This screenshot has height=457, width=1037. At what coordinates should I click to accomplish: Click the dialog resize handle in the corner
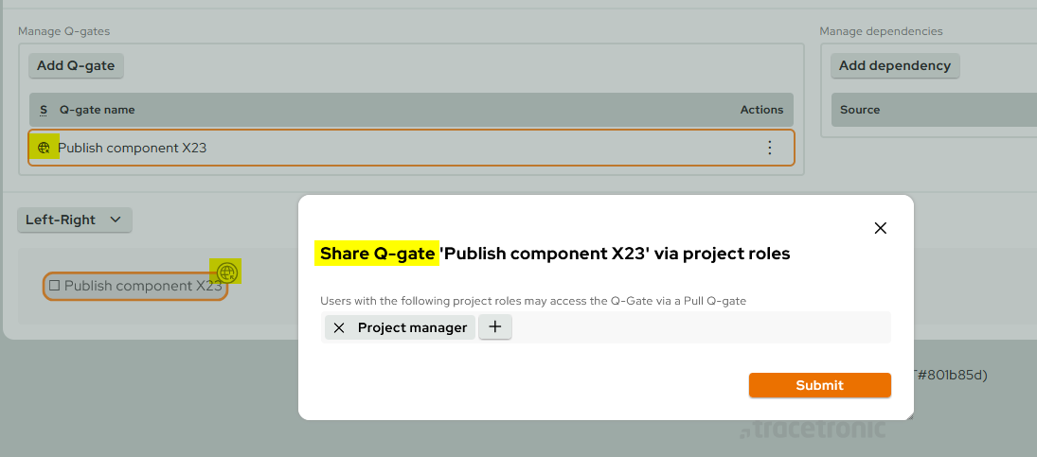coord(908,414)
